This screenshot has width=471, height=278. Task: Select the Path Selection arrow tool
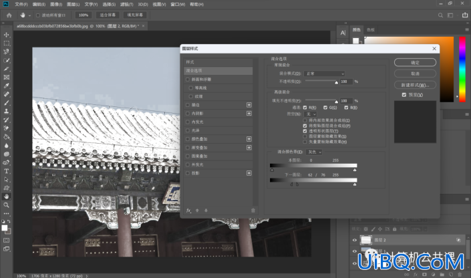click(6, 179)
